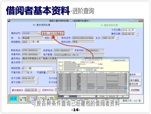Switch to the F4 整体资料处理 tab

[109, 25]
